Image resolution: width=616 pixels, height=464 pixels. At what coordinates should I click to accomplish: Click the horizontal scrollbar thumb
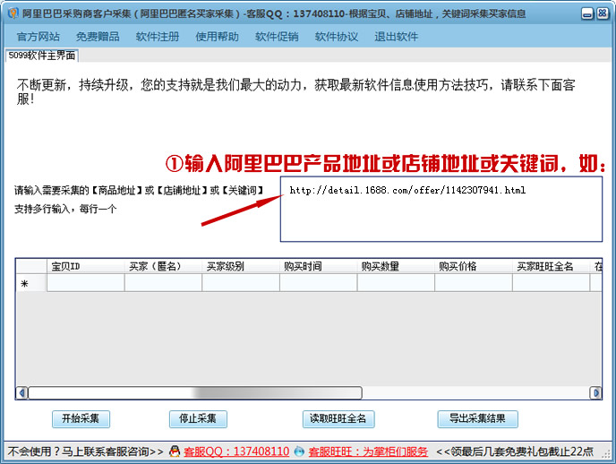point(195,392)
